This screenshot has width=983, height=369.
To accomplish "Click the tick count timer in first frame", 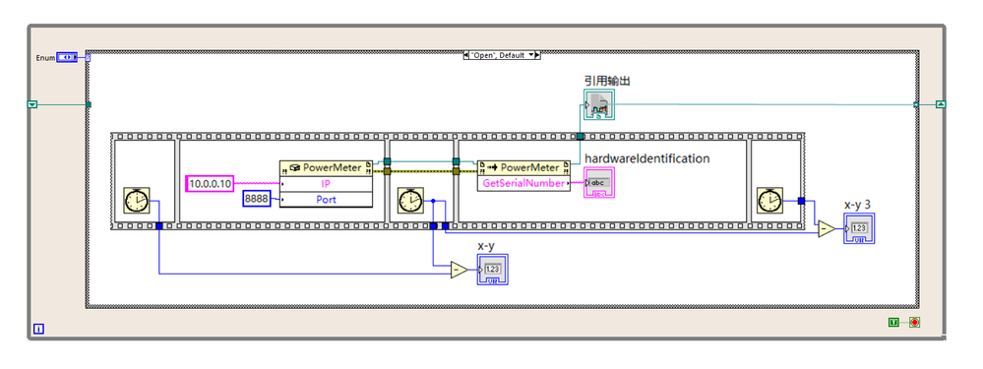I will [x=137, y=201].
